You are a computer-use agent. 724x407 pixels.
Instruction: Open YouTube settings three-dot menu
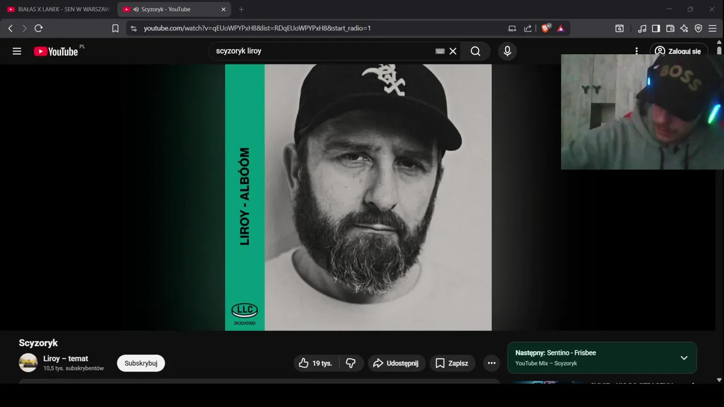[x=636, y=51]
